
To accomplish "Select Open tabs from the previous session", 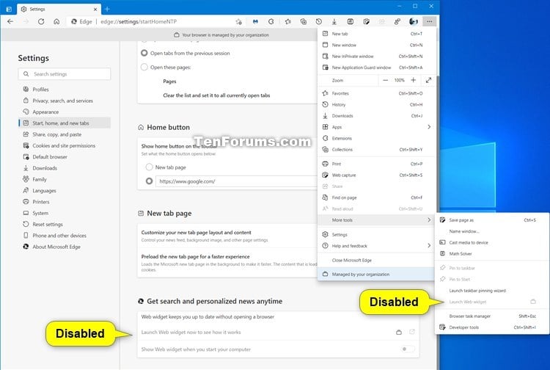I will (144, 53).
